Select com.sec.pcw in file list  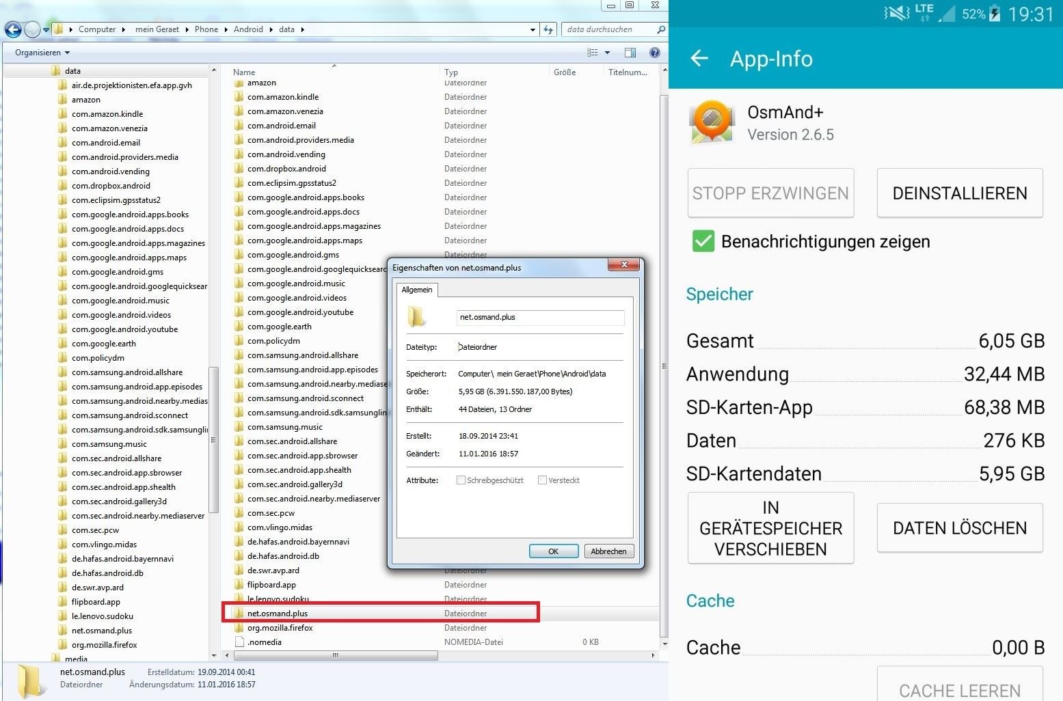point(271,513)
